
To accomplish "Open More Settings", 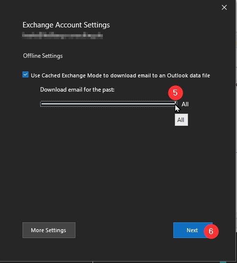I will click(49, 230).
